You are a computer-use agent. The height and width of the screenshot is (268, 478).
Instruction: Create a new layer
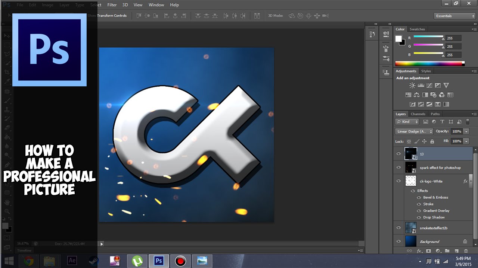click(456, 251)
